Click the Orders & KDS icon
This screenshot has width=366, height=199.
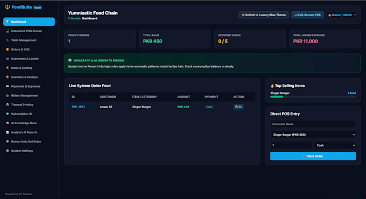pyautogui.click(x=8, y=49)
